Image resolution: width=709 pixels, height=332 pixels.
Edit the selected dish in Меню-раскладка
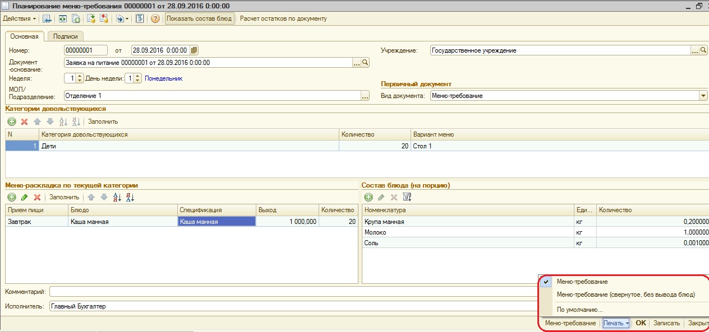[24, 197]
